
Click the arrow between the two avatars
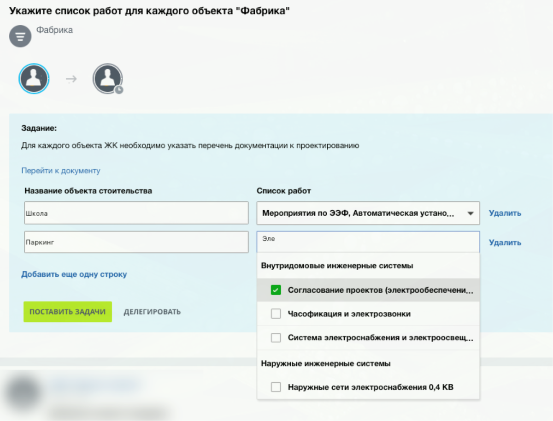70,79
